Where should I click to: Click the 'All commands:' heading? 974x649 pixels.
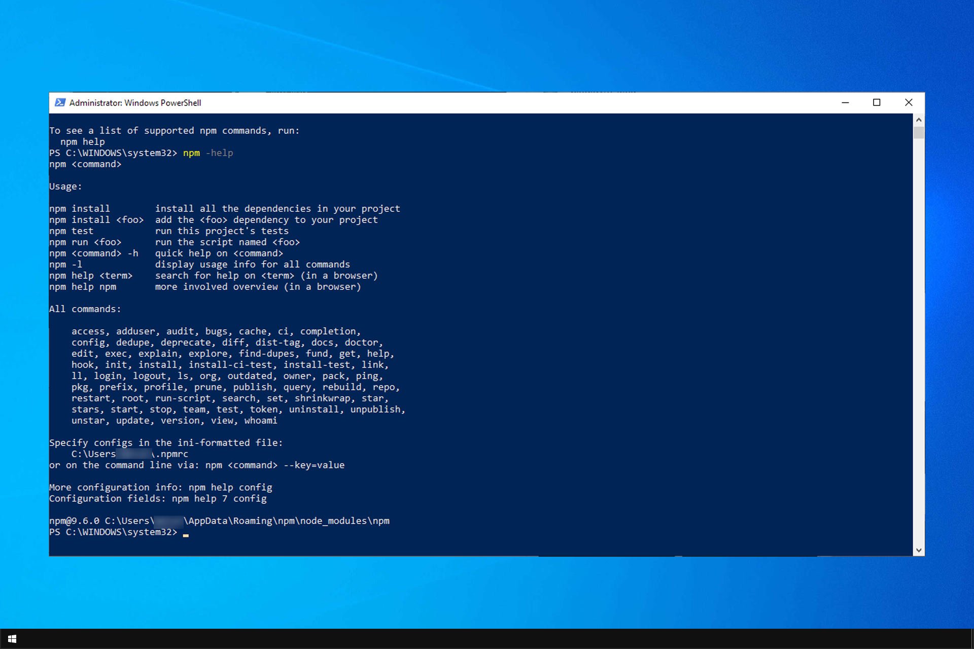(85, 309)
